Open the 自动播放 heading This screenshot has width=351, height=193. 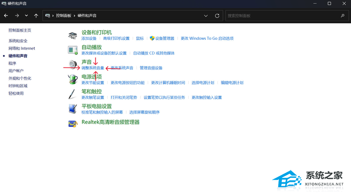pos(92,47)
